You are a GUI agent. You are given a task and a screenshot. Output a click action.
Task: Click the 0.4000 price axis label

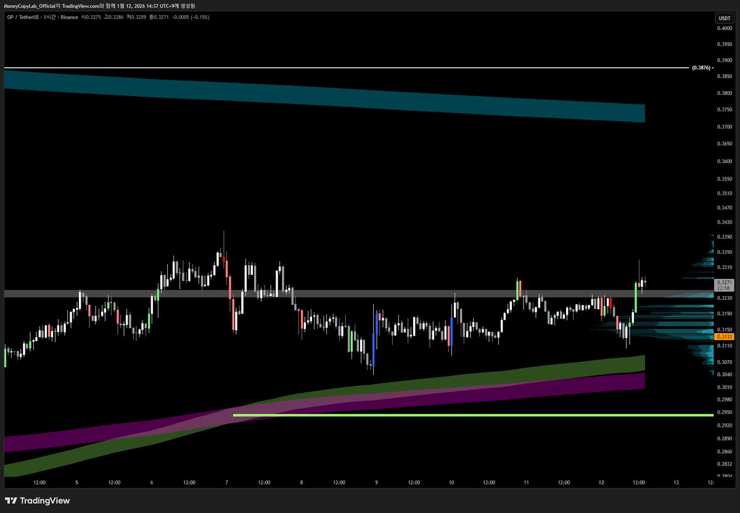tap(724, 28)
